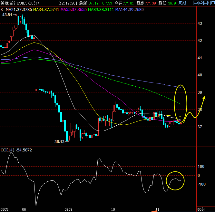The width and height of the screenshot is (215, 212).
Task: Click the 最高 high price 37.39
Action: click(151, 3)
